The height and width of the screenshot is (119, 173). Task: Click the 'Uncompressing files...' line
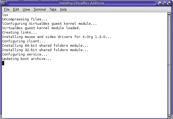tap(24, 19)
